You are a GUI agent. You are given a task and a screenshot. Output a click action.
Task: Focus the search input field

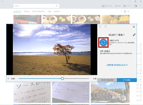coord(36,6)
